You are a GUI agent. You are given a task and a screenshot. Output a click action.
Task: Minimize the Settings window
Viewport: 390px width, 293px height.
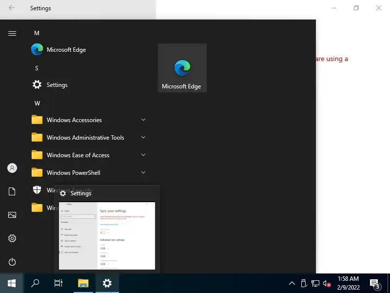click(334, 8)
